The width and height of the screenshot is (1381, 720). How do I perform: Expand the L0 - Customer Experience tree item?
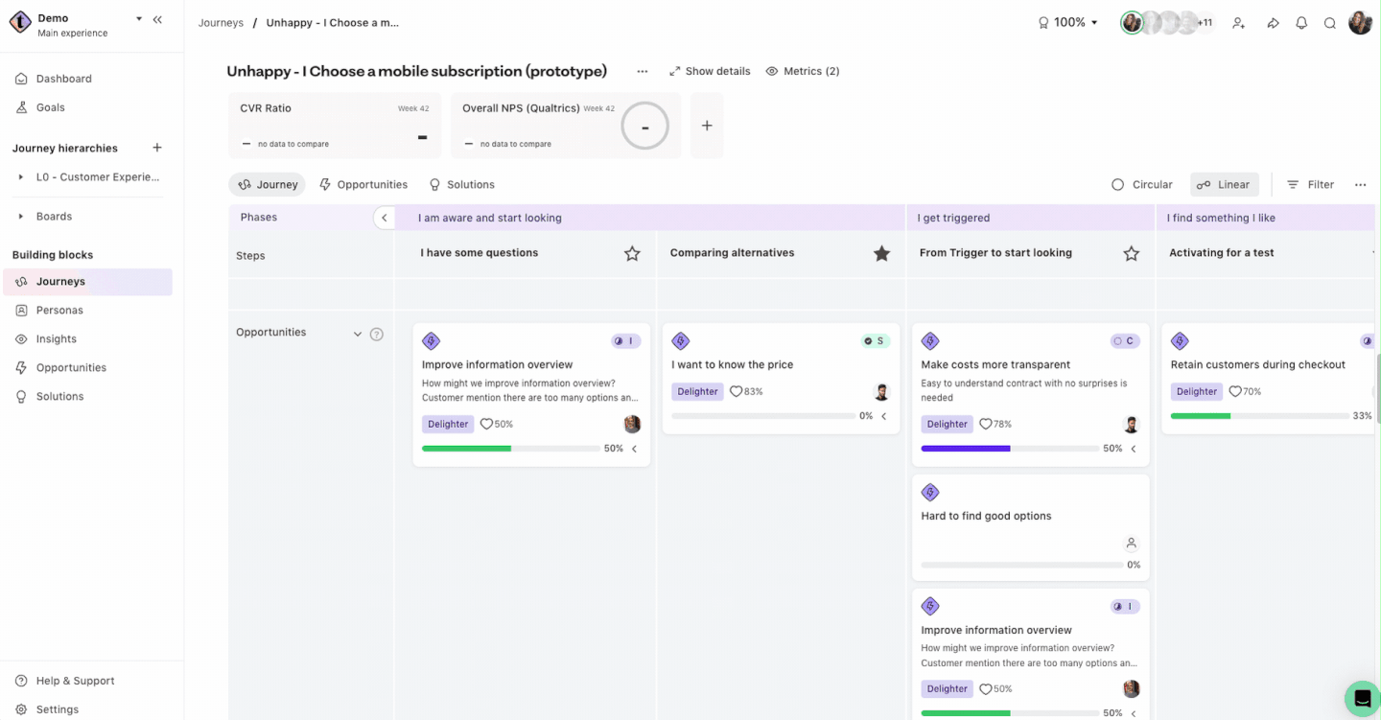click(x=21, y=177)
